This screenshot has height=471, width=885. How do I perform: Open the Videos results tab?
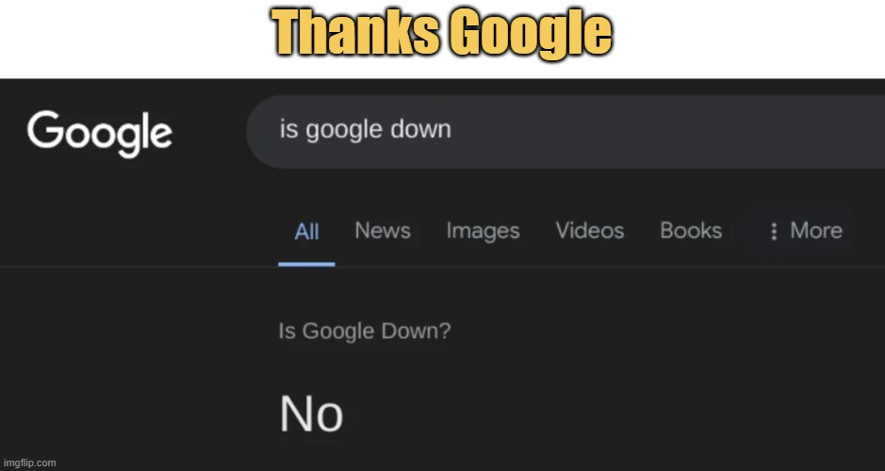click(x=590, y=231)
